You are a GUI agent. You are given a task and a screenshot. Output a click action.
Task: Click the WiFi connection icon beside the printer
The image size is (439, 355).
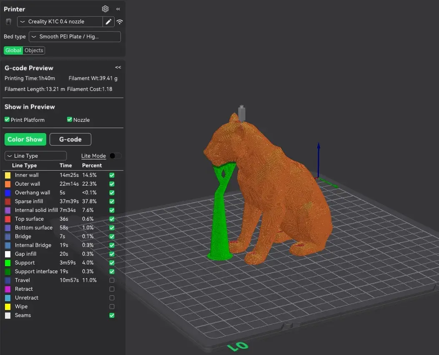click(x=120, y=22)
